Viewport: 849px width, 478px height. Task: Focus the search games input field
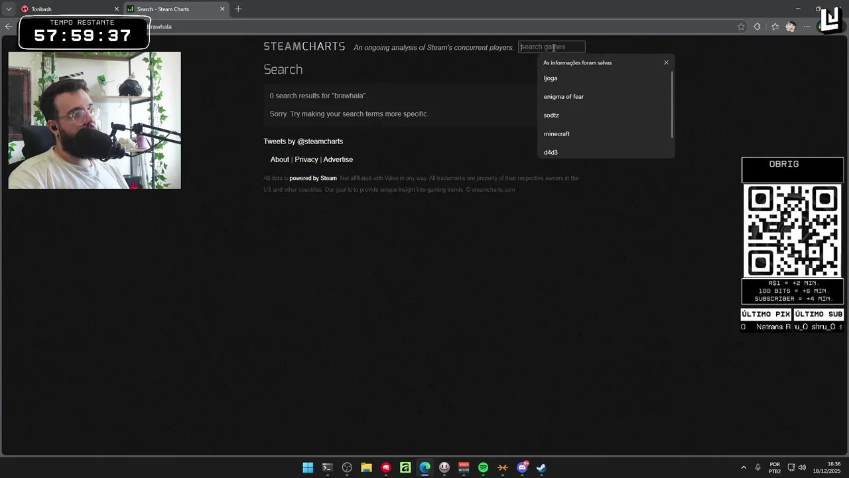(552, 46)
